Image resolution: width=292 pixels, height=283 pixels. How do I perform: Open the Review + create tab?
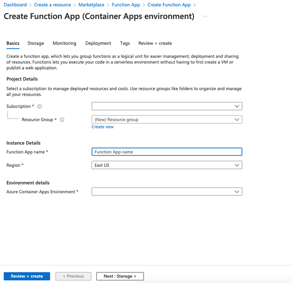pyautogui.click(x=155, y=43)
